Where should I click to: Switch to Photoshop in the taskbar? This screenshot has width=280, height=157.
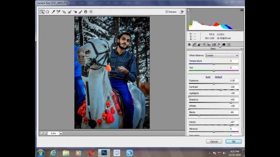pos(104,153)
